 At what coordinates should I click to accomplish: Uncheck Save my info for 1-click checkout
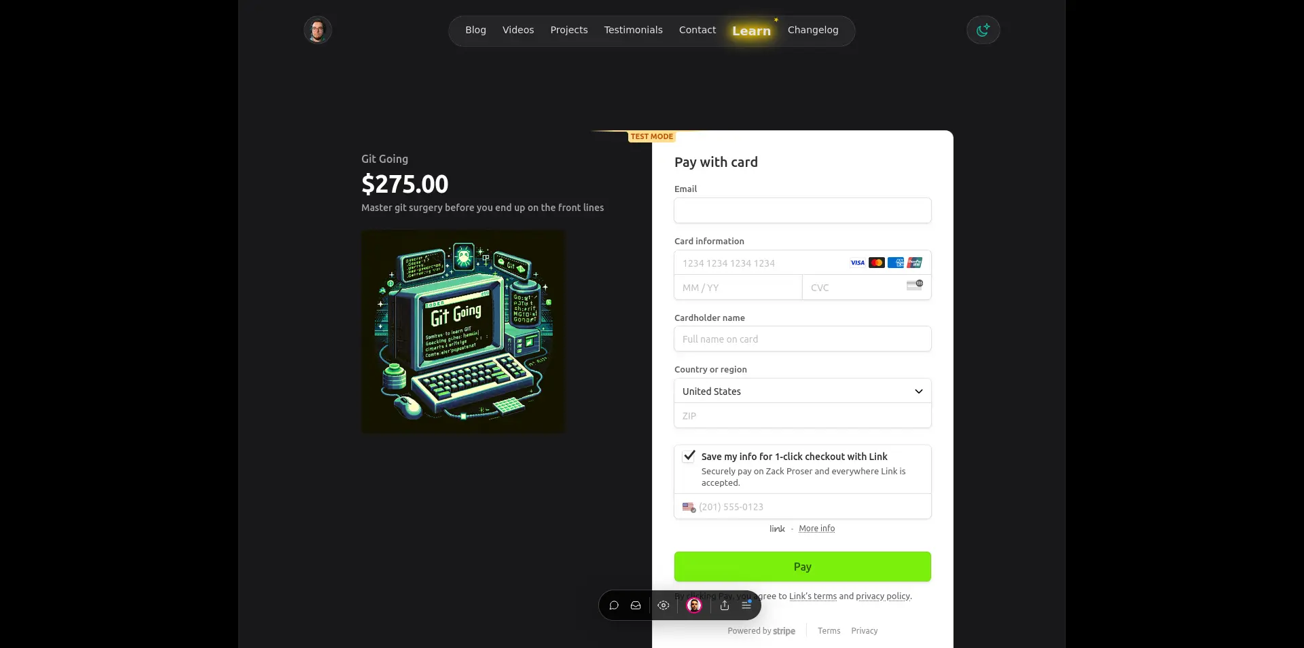click(689, 455)
